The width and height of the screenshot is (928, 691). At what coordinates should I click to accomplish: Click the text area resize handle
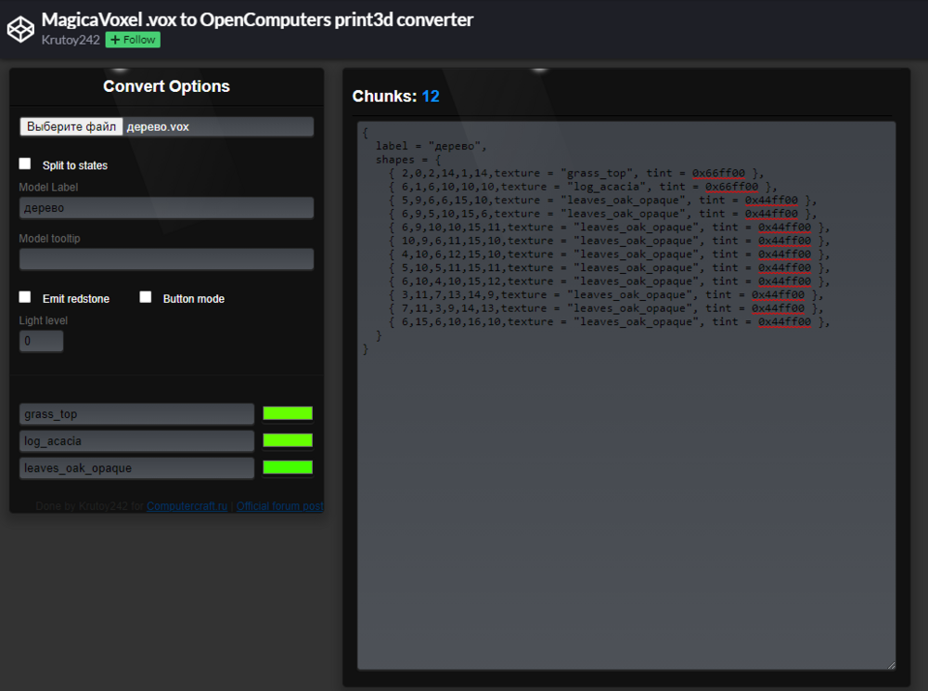[891, 665]
